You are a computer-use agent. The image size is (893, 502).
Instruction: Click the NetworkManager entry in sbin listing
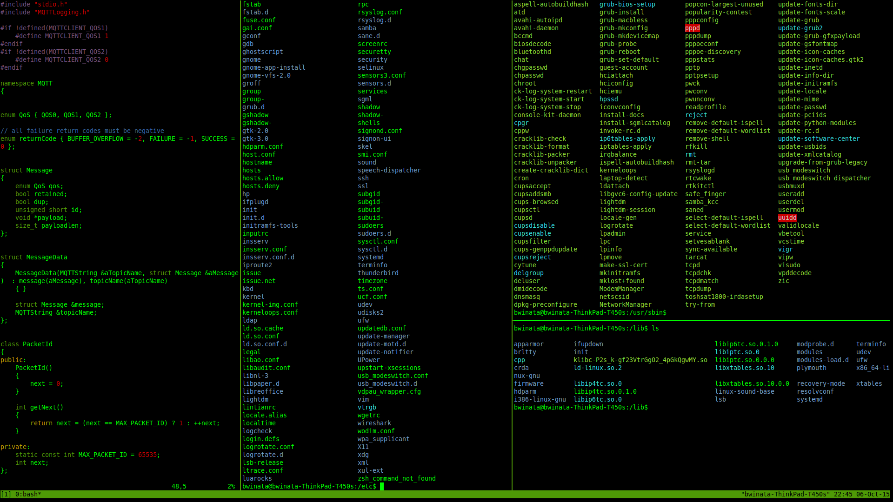[625, 304]
